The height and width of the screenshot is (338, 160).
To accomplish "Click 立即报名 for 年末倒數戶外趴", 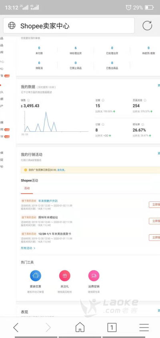I will (x=155, y=205).
